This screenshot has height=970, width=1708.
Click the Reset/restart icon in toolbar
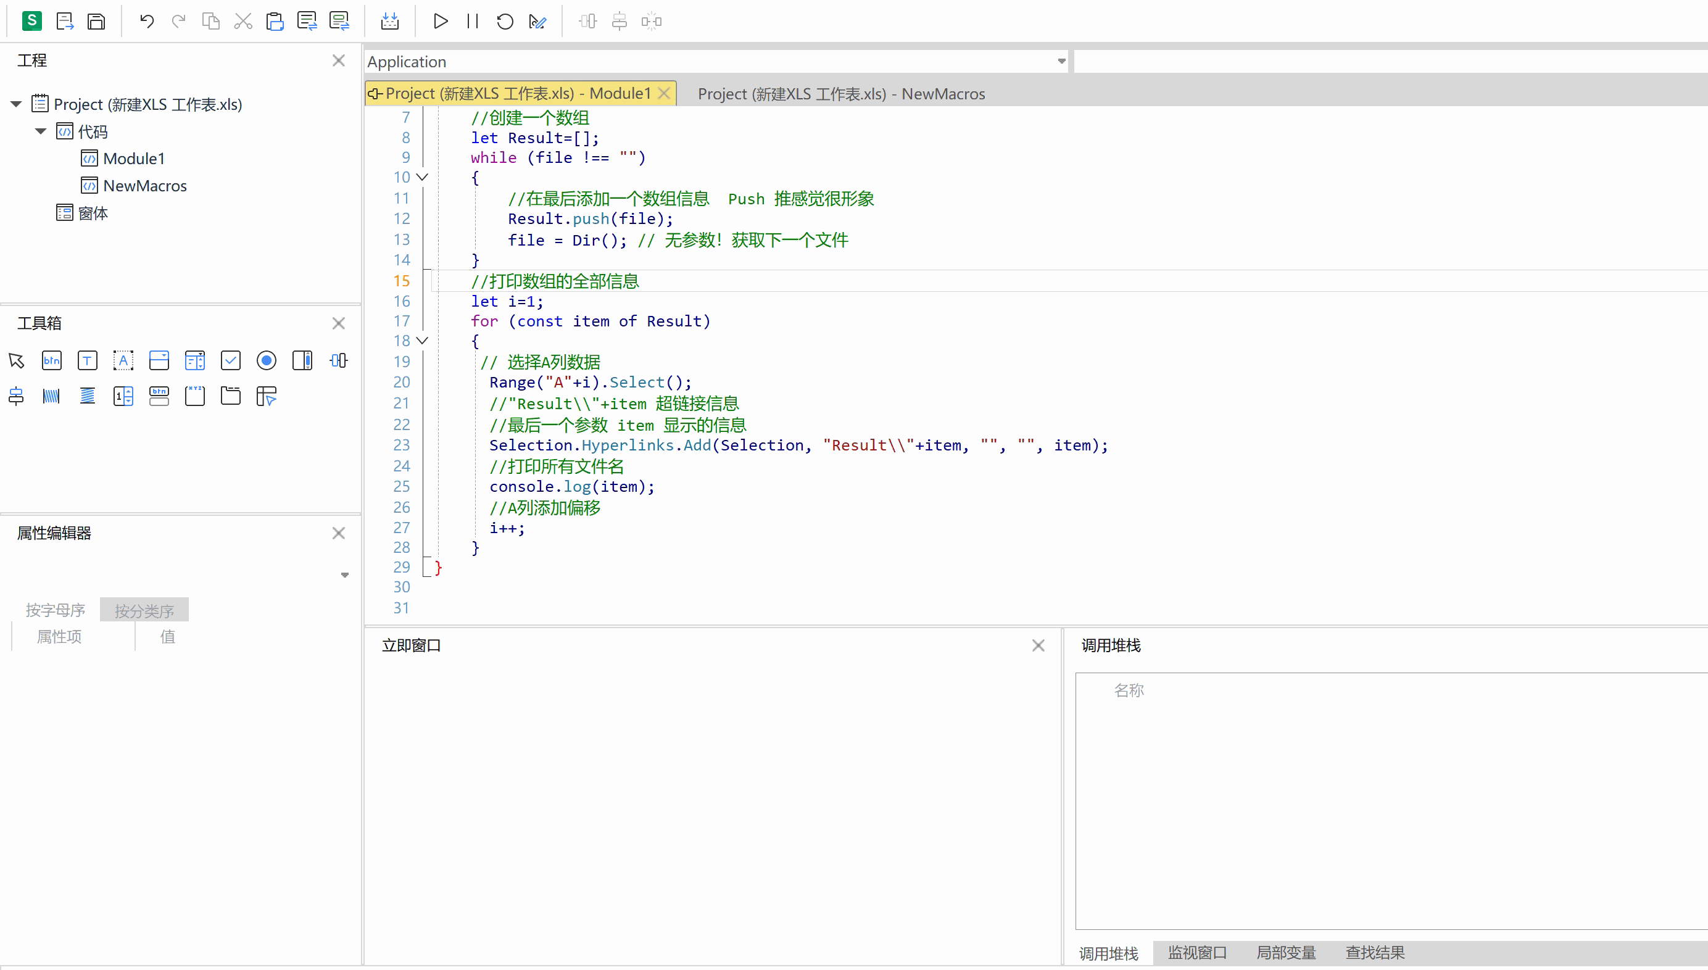(x=504, y=22)
